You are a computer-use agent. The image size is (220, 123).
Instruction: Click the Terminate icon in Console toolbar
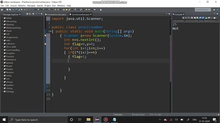tap(183, 18)
